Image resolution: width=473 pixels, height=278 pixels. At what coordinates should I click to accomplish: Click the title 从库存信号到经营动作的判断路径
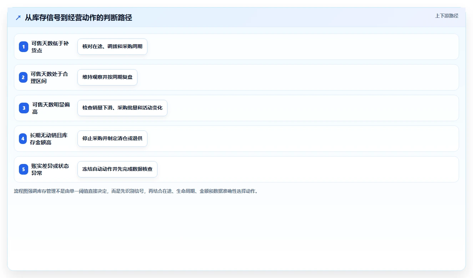coord(79,17)
